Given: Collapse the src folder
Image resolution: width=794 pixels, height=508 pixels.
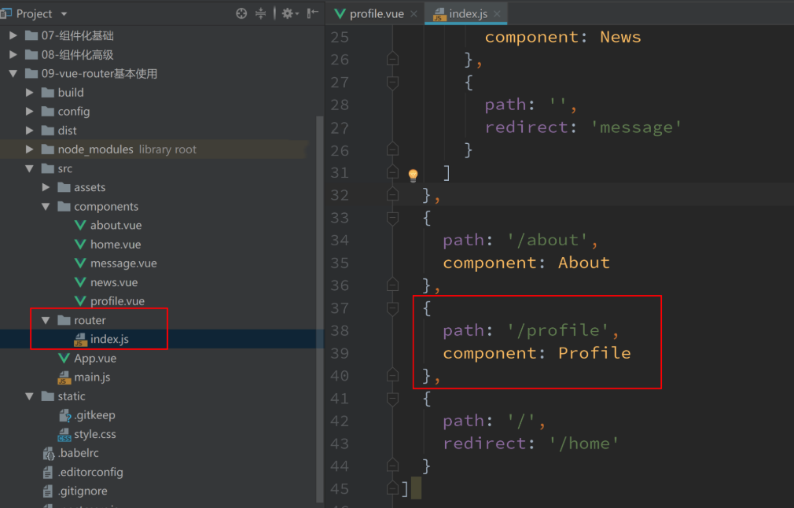Looking at the screenshot, I should [x=29, y=168].
